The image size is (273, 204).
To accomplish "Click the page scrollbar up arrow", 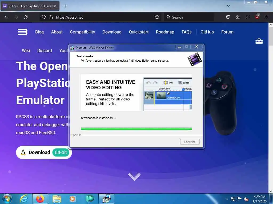I will tap(271, 25).
